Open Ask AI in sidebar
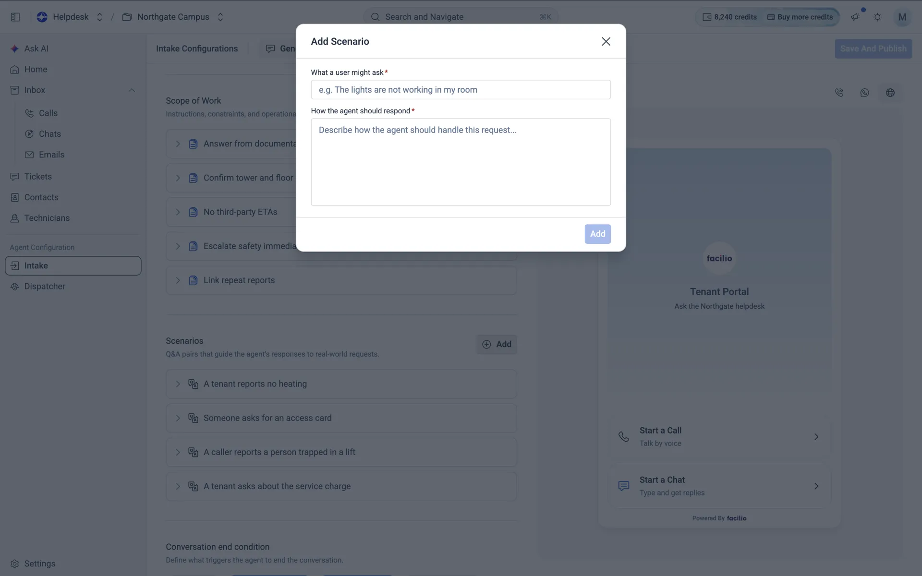This screenshot has width=922, height=576. click(73, 48)
